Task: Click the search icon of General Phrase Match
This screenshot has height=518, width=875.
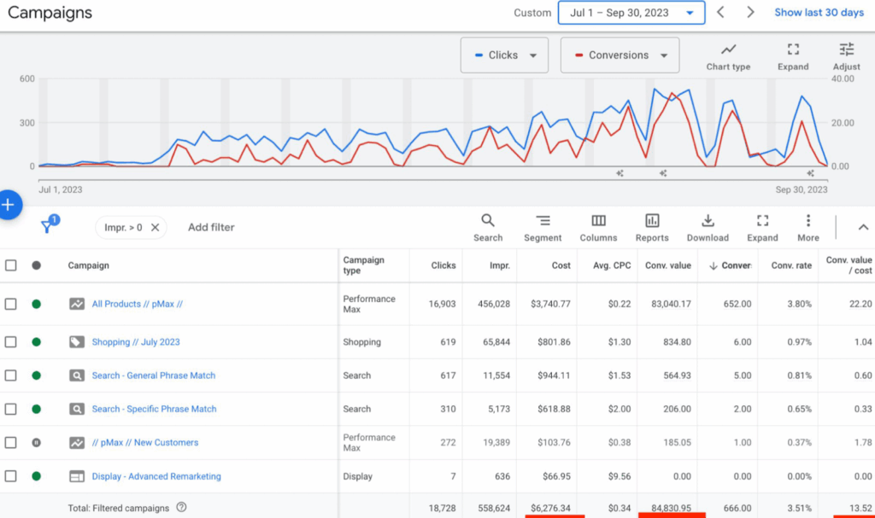Action: [76, 375]
